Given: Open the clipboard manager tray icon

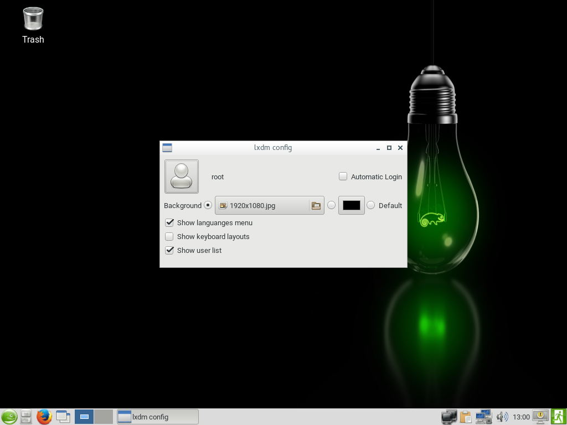Looking at the screenshot, I should 465,417.
